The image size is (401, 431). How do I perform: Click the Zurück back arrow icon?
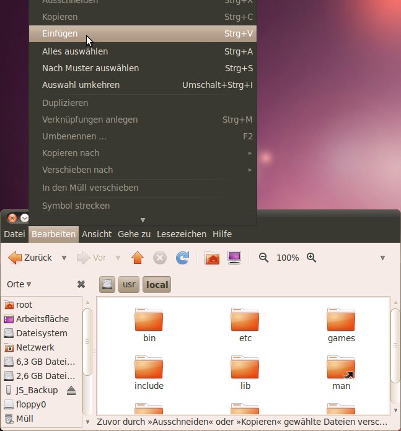tap(15, 258)
